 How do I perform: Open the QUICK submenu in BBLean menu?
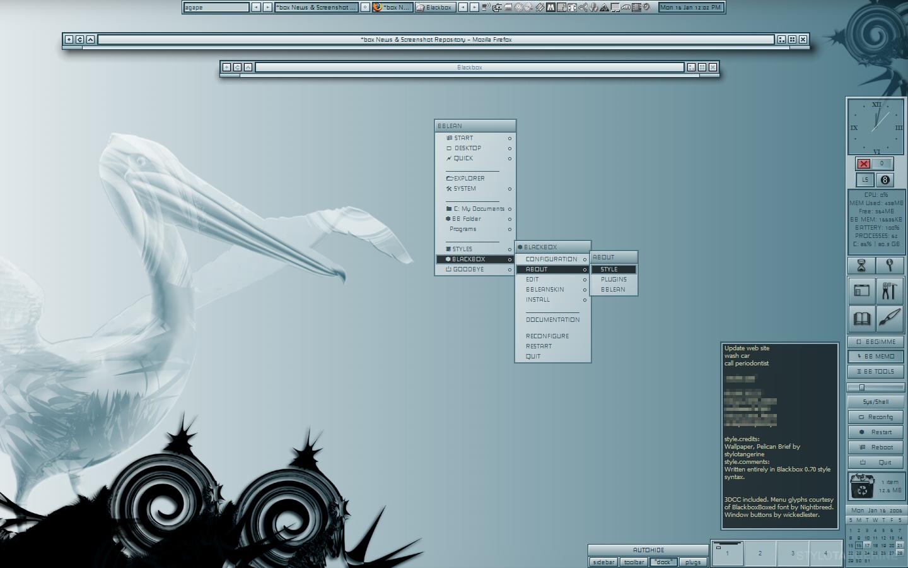point(475,158)
